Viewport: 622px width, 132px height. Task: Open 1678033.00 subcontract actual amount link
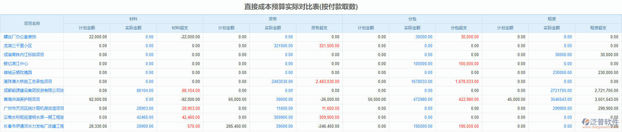(x=421, y=81)
